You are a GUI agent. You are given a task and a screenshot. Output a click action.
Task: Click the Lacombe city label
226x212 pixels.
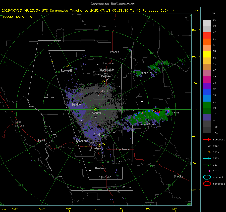[108, 63]
